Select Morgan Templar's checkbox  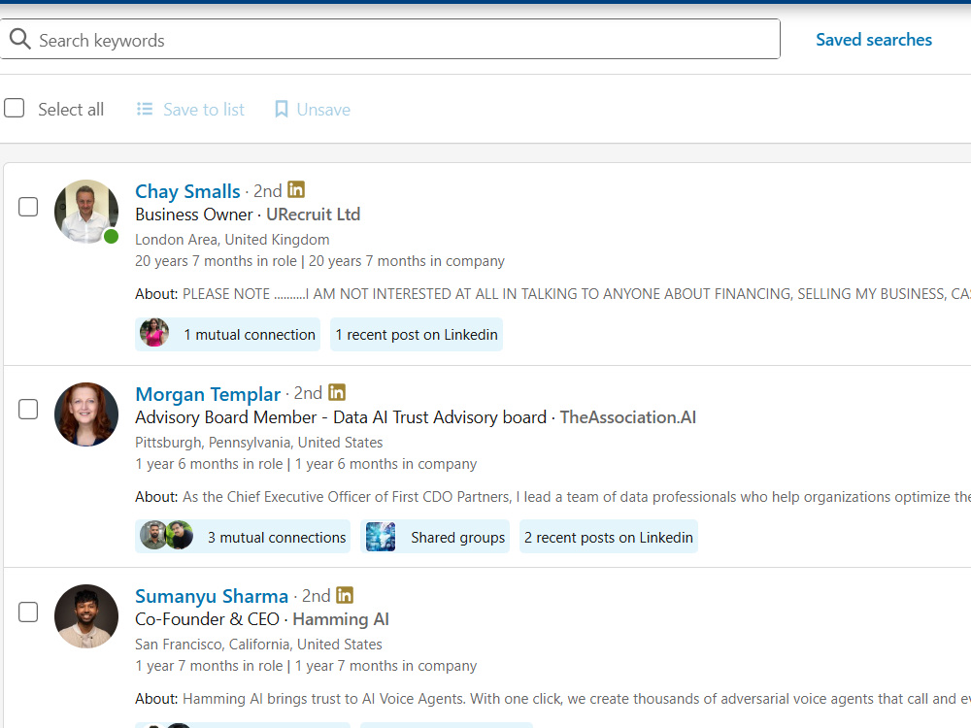(x=28, y=410)
